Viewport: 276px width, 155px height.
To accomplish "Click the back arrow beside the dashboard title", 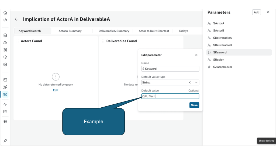I will click(x=17, y=19).
